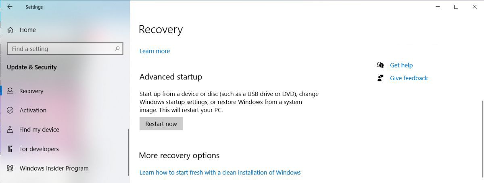Click the Find a setting search box

(x=60, y=49)
